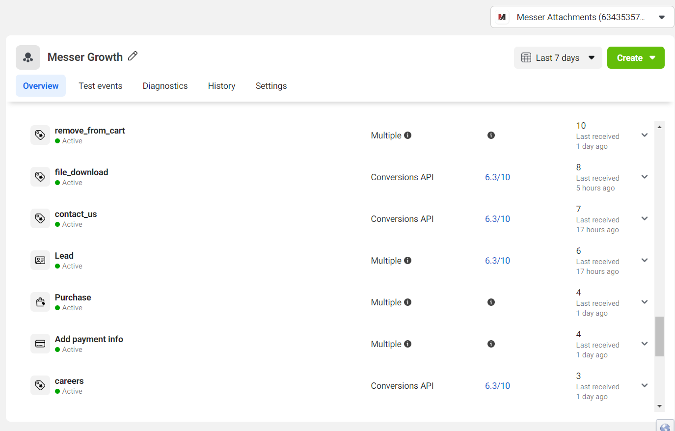Expand the careers event details
Viewport: 675px width, 431px height.
coord(645,385)
